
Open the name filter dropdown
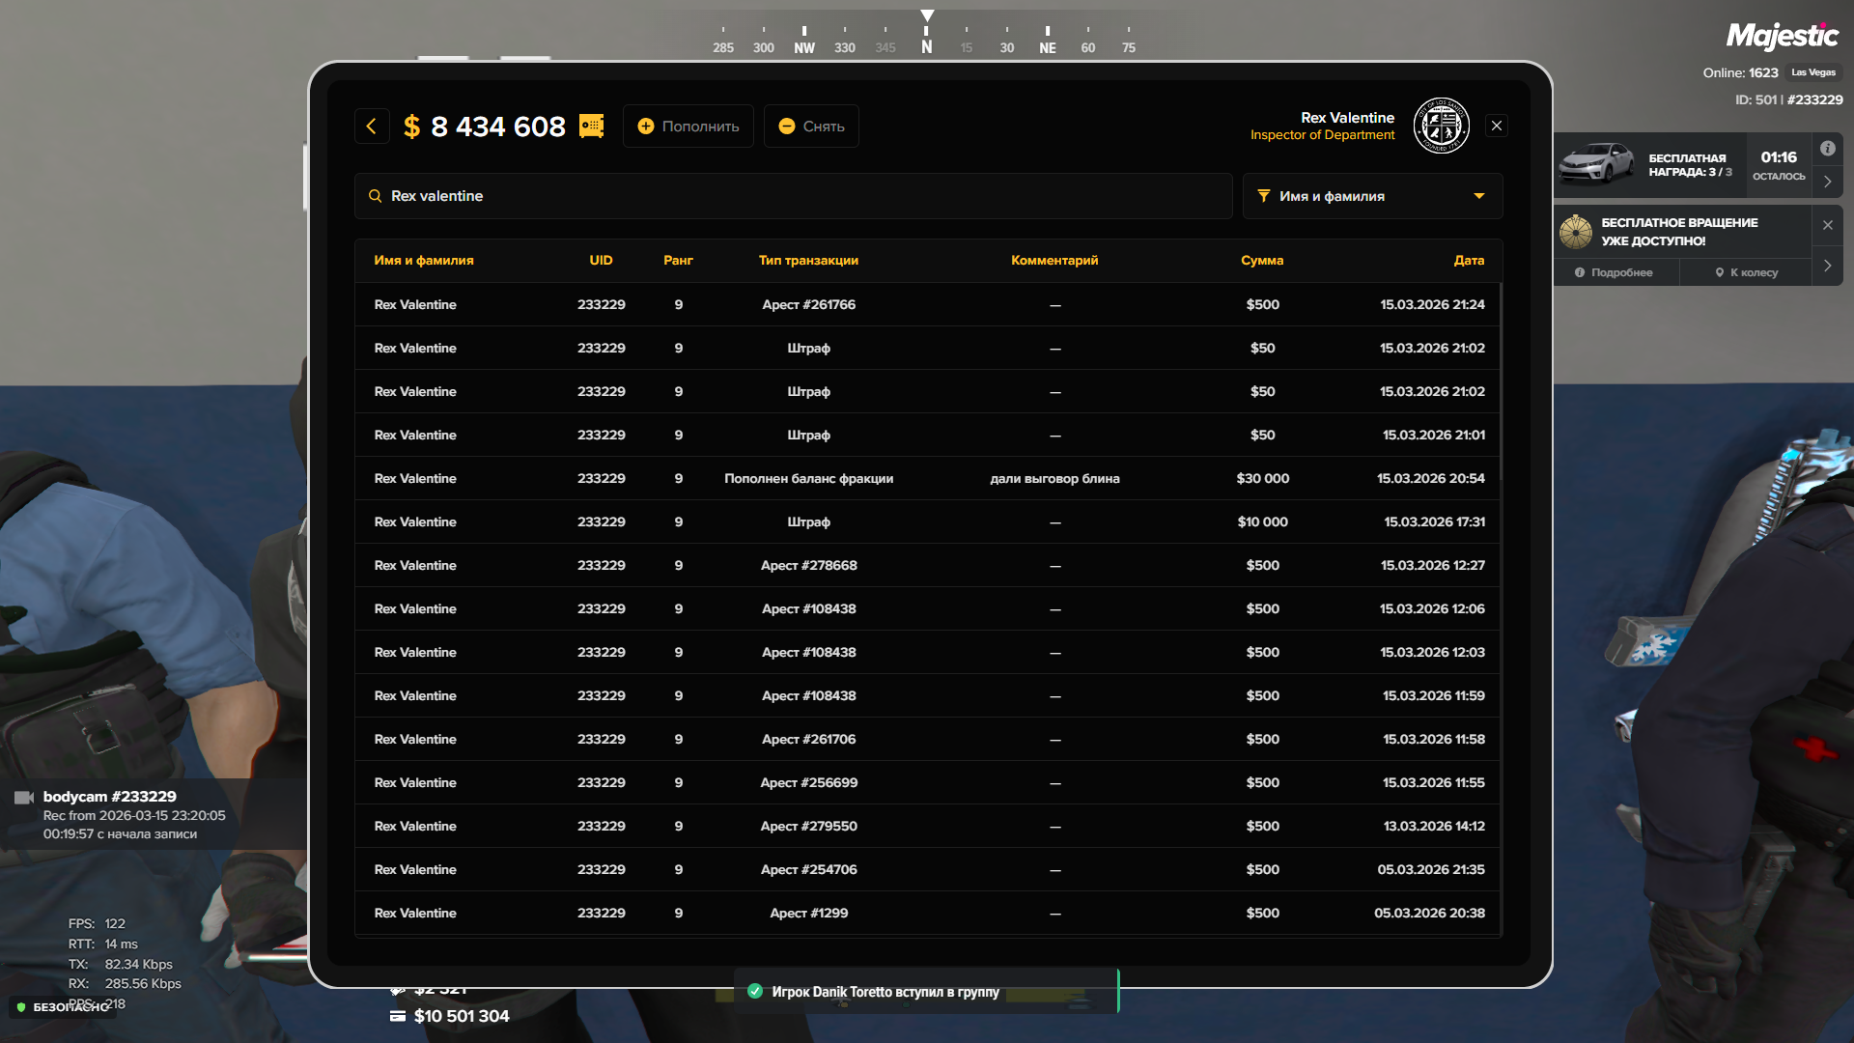(1371, 196)
